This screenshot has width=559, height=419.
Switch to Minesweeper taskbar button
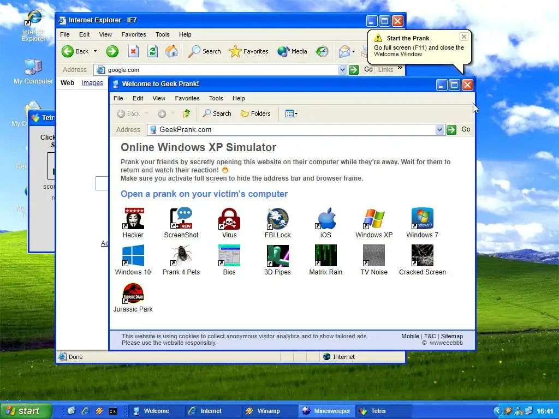[x=326, y=411]
